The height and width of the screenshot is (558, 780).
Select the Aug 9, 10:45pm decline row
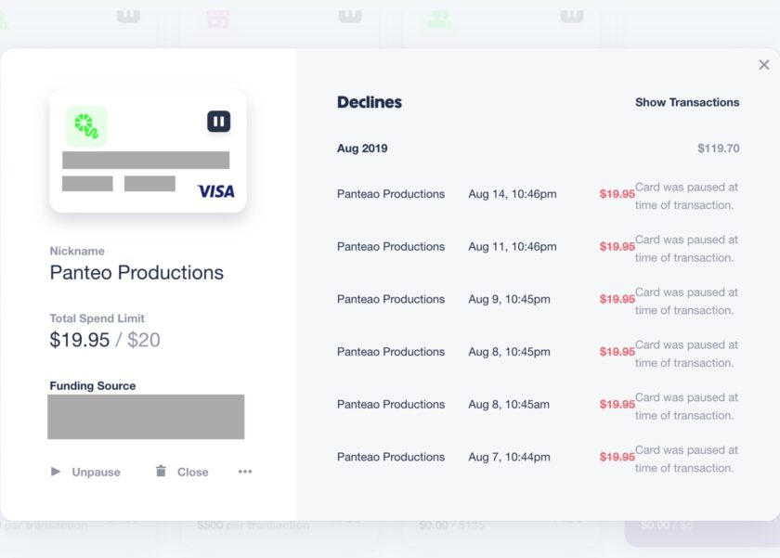pos(538,302)
